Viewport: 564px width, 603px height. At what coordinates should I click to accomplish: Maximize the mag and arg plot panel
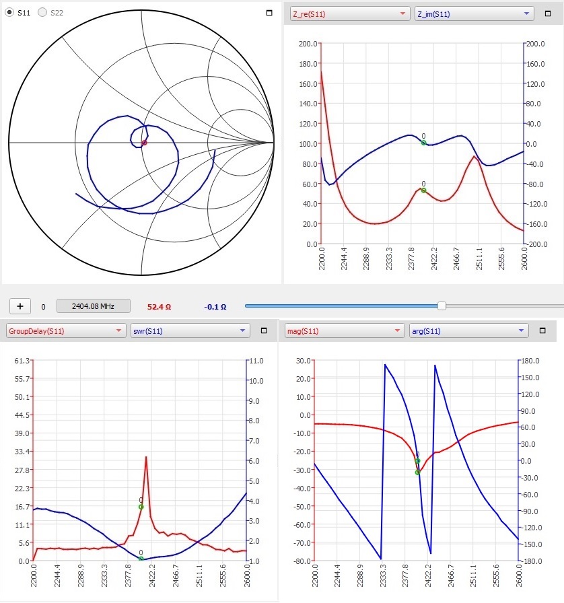pyautogui.click(x=544, y=330)
